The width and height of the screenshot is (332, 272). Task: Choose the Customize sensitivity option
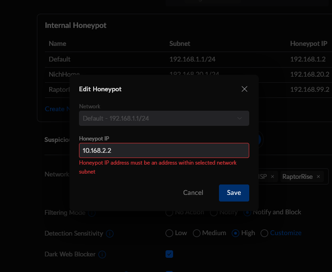point(264,233)
